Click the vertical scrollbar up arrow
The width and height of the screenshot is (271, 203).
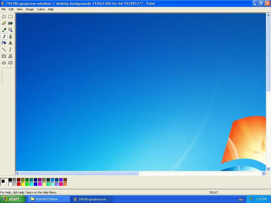[x=268, y=15]
